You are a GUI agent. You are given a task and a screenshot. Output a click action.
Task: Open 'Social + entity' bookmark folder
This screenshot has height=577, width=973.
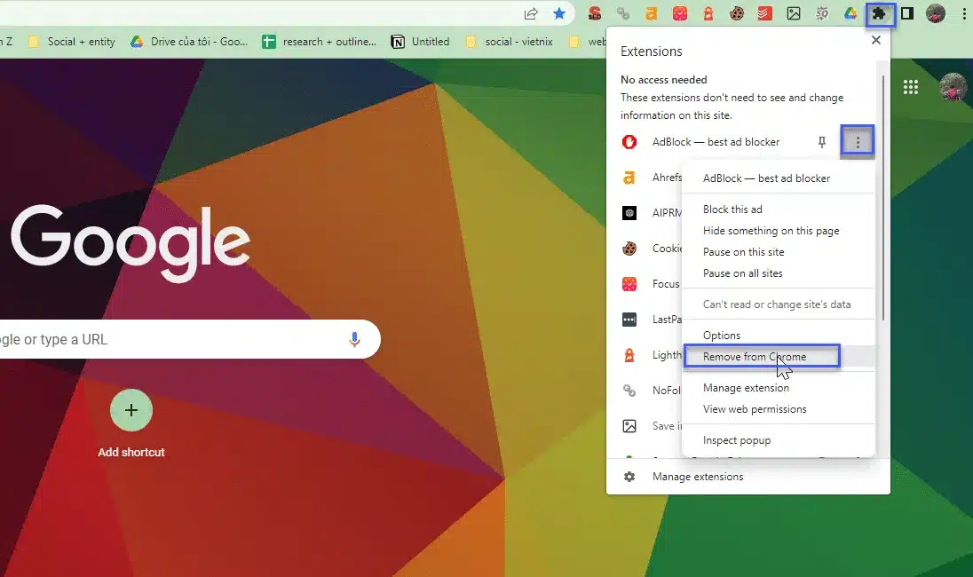click(72, 42)
